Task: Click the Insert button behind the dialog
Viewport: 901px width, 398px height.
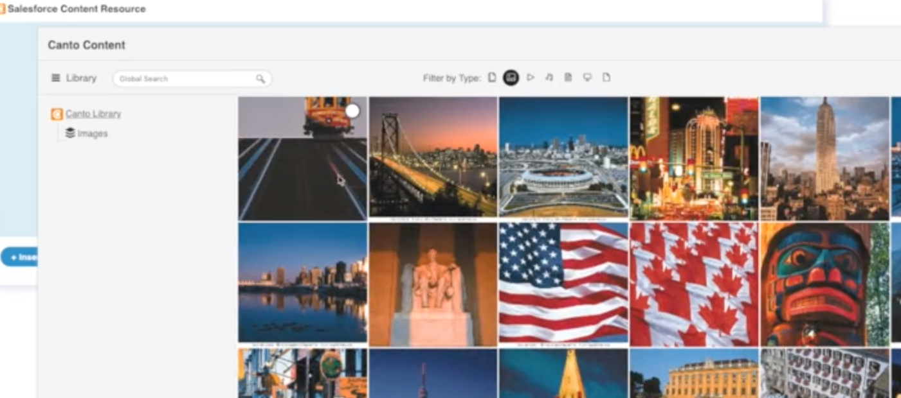Action: pos(19,257)
